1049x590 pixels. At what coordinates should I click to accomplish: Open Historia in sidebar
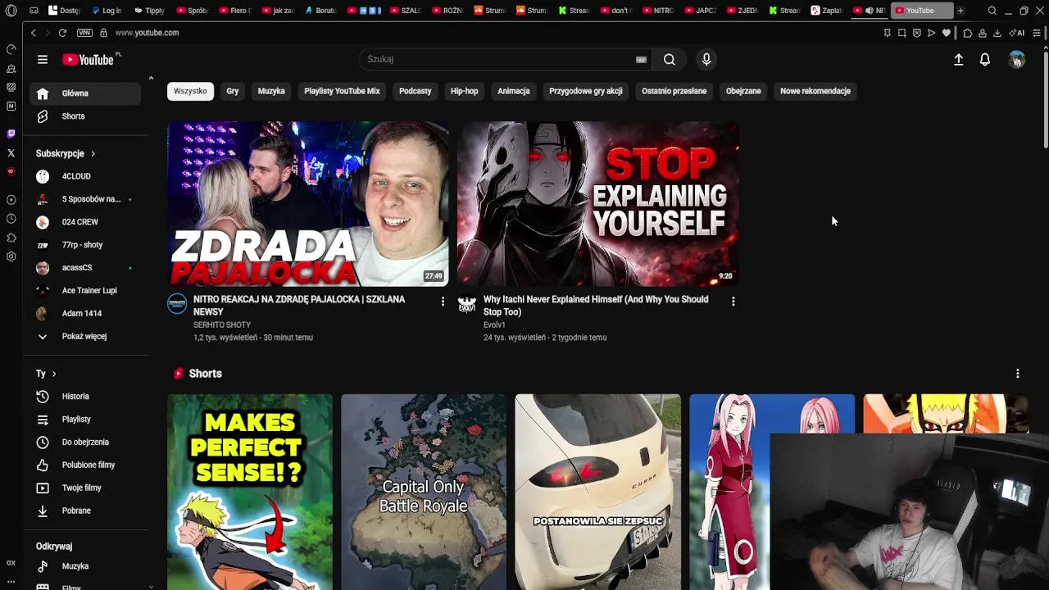(x=85, y=397)
